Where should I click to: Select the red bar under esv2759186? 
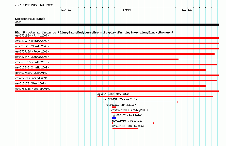click(115, 54)
